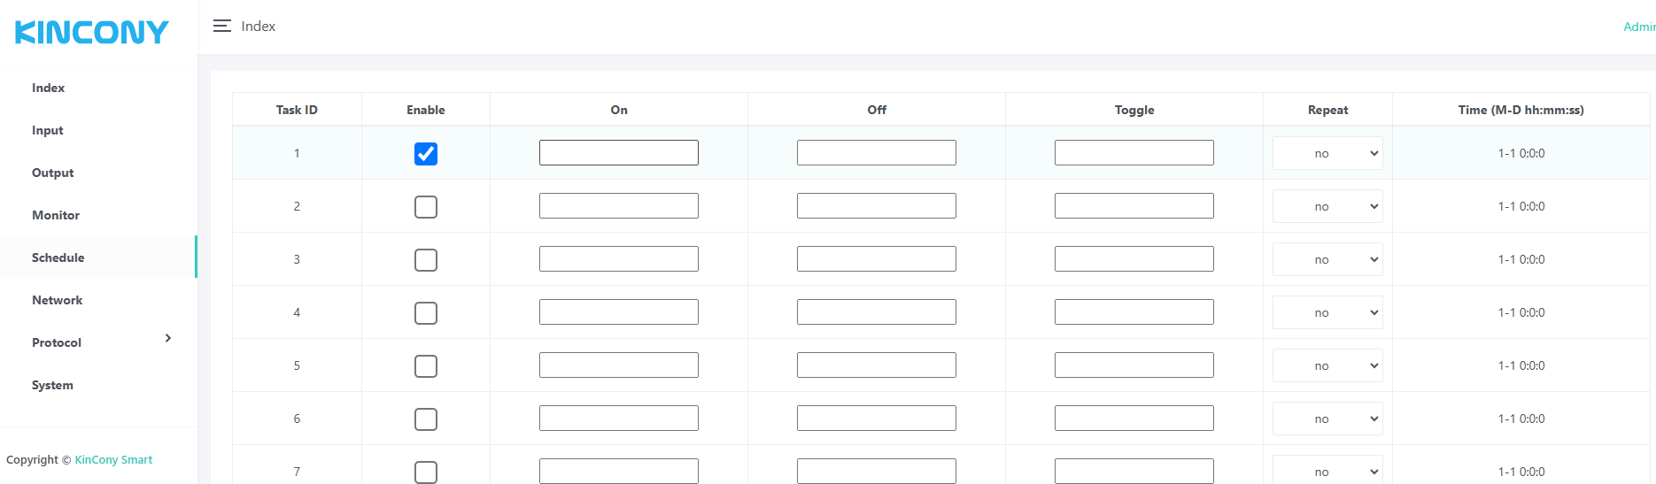This screenshot has height=484, width=1656.
Task: Click the KinCony logo
Action: click(92, 33)
